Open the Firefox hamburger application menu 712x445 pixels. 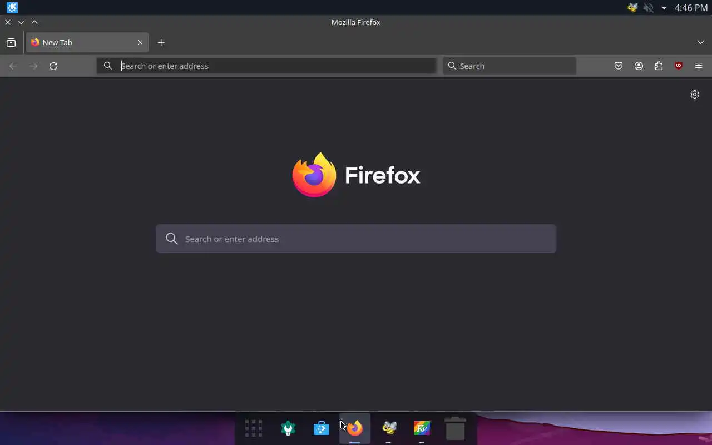click(x=699, y=66)
